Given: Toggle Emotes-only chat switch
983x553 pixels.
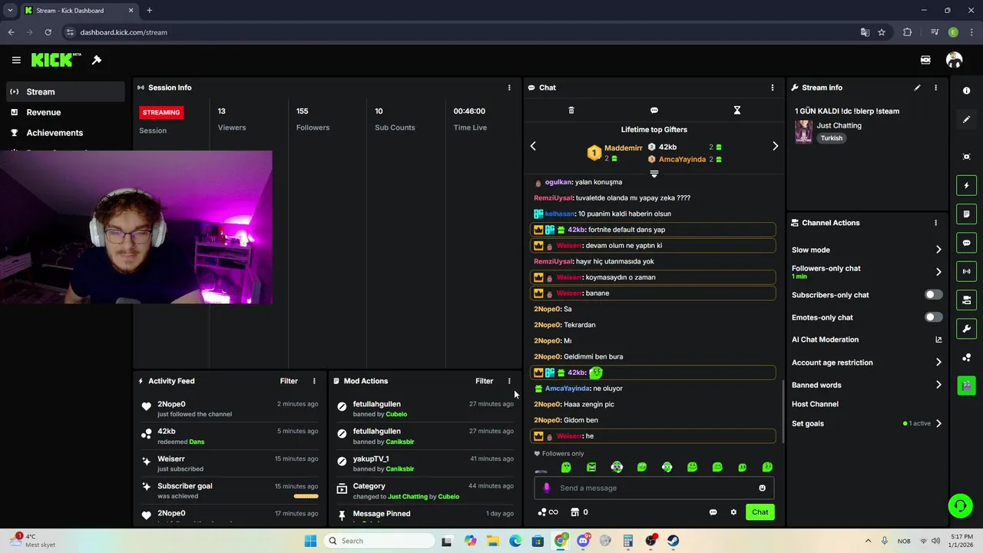Looking at the screenshot, I should [933, 317].
